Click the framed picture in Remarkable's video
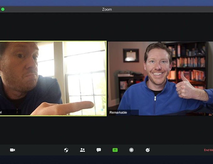This screenshot has height=164, width=213. click(131, 55)
